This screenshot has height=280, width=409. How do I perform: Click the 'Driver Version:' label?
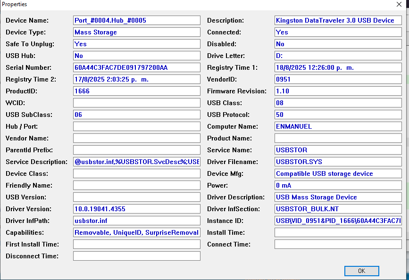(28, 209)
